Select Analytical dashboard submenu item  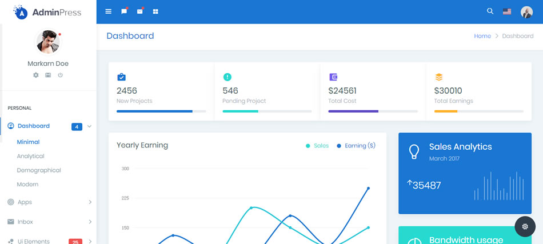[x=30, y=156]
